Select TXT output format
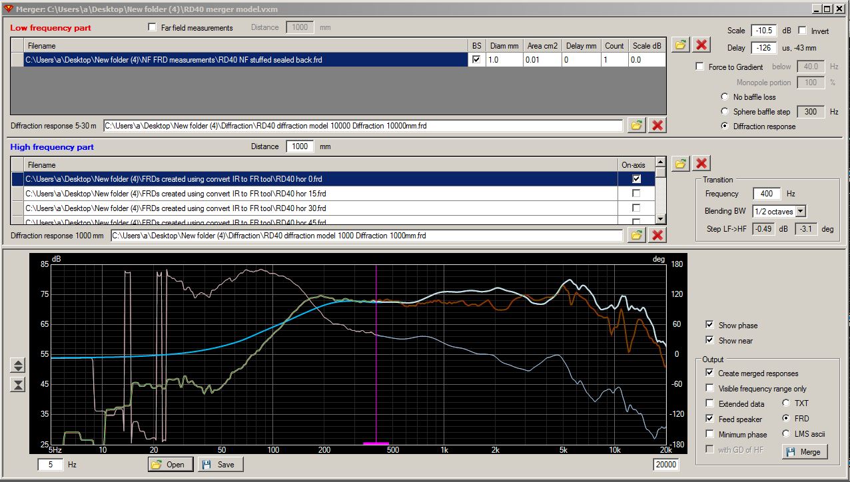Screen dimensions: 850x482 [x=786, y=403]
